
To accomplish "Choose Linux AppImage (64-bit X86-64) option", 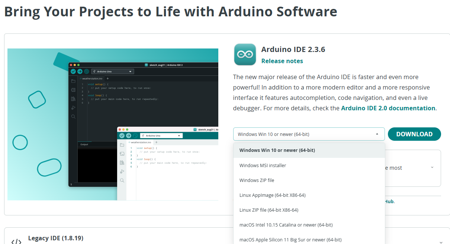I will 272,195.
